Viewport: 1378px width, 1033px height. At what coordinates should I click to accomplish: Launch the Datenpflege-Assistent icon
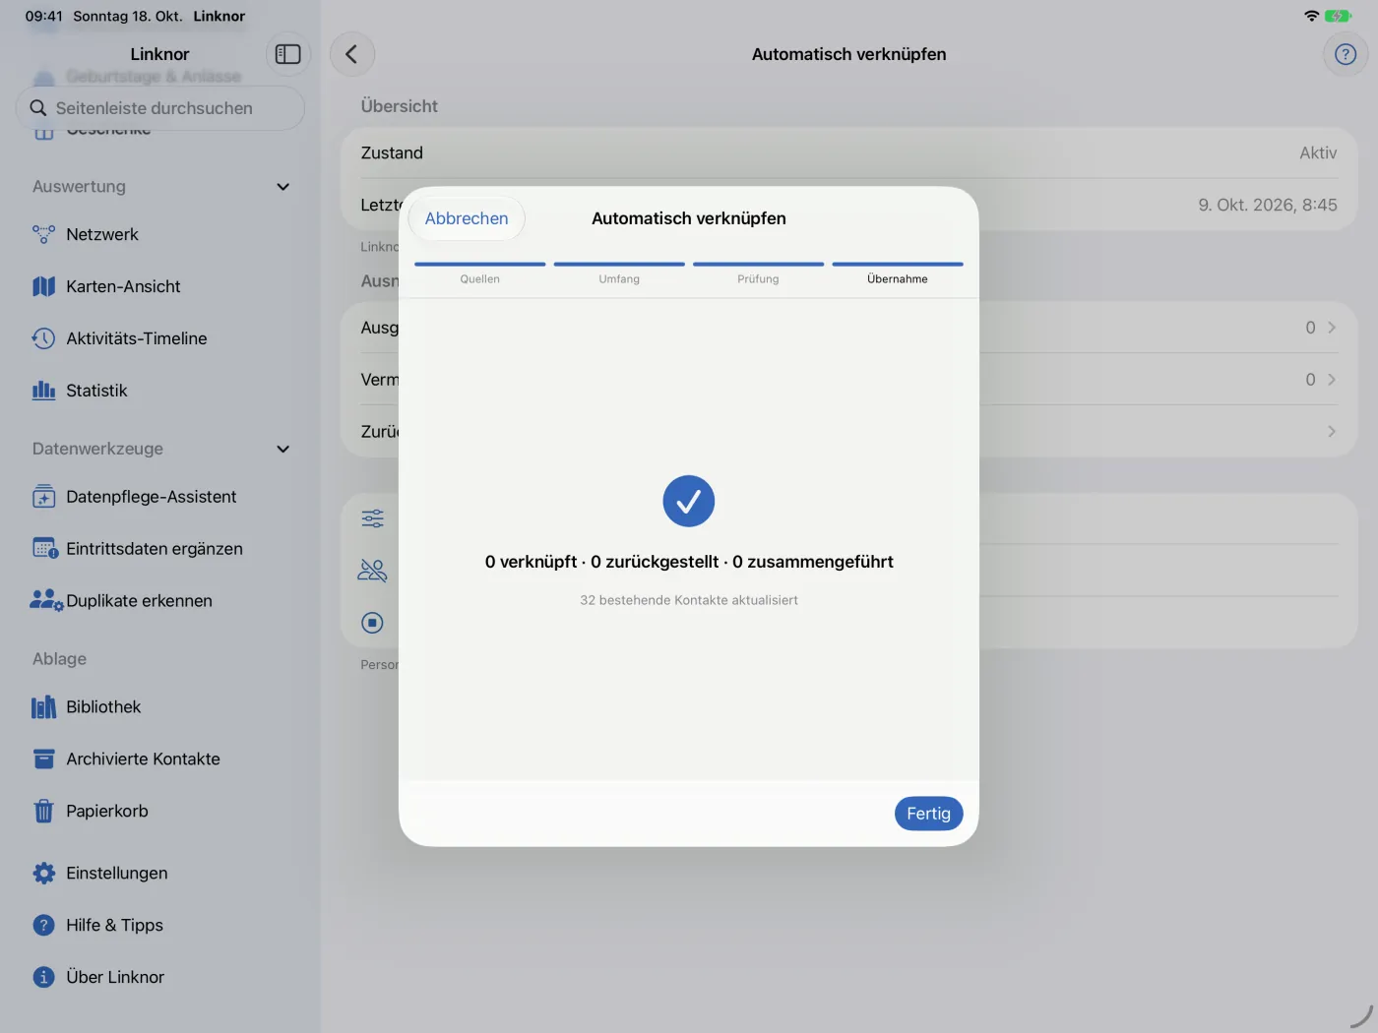43,497
